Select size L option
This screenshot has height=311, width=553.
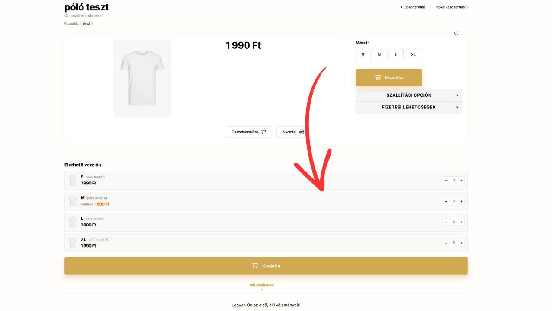[x=396, y=54]
